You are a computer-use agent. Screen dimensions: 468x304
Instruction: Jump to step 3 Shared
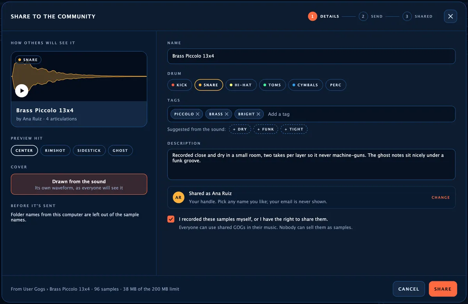click(x=417, y=16)
